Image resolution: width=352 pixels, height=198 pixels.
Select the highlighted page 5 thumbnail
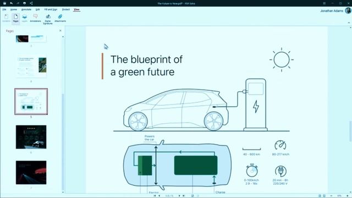pyautogui.click(x=31, y=101)
